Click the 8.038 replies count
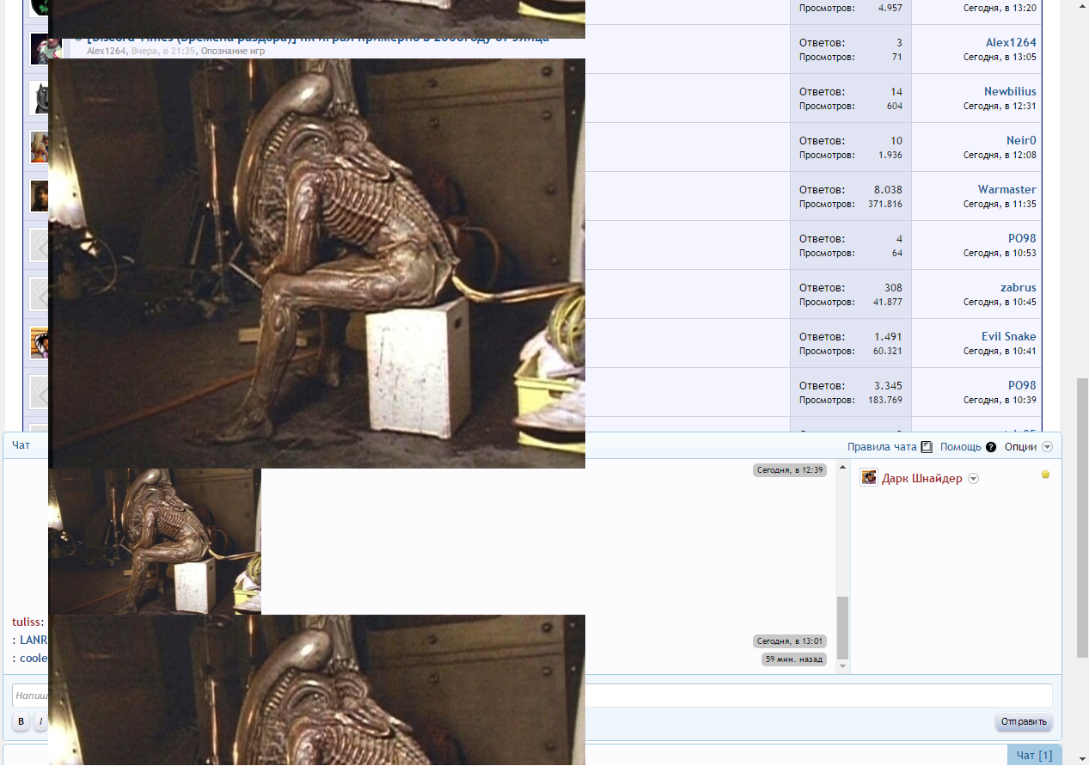Image resolution: width=1089 pixels, height=766 pixels. (886, 189)
